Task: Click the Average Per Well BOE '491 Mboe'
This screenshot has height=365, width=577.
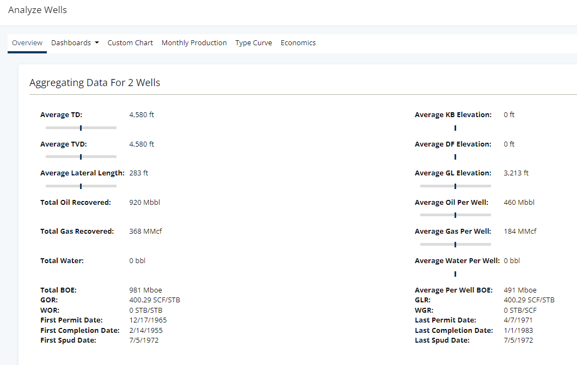Action: point(520,290)
